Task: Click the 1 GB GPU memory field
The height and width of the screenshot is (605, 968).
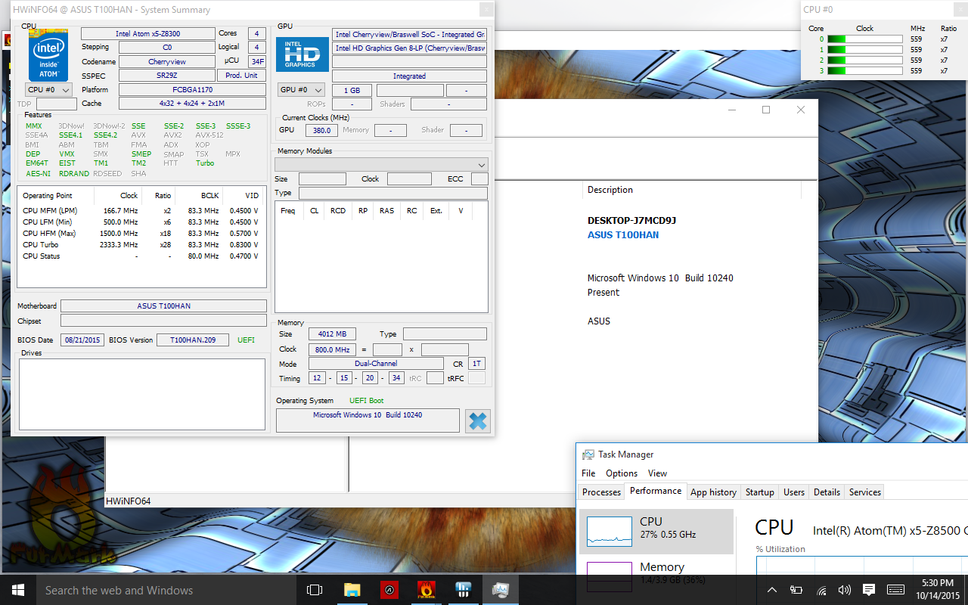Action: tap(352, 91)
